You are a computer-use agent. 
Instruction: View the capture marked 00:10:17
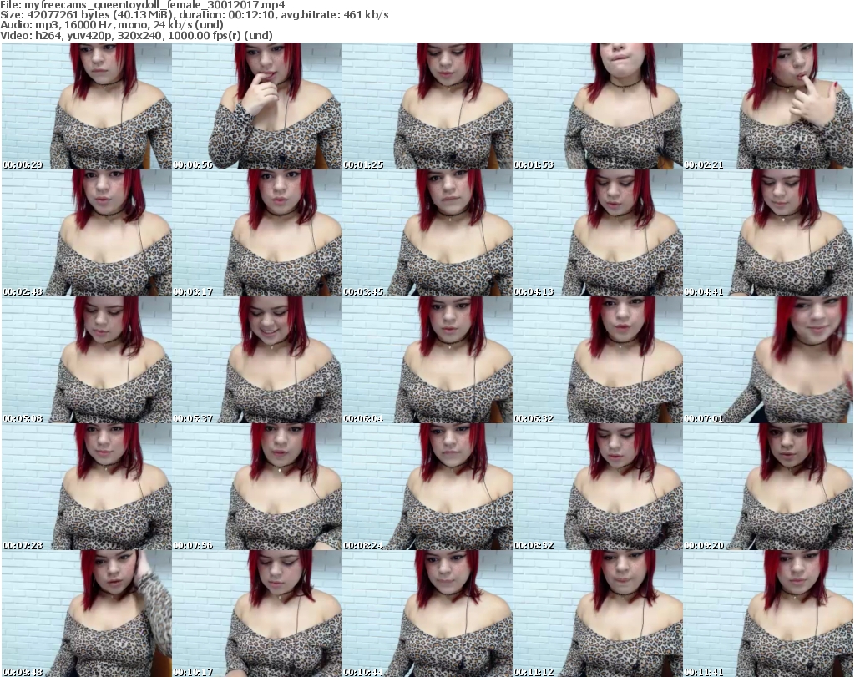pos(257,614)
